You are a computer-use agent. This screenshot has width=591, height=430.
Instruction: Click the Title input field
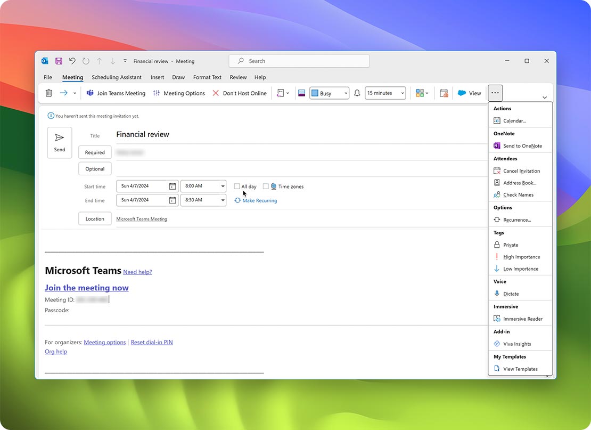[213, 135]
